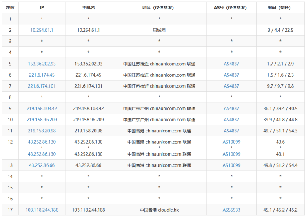Image resolution: width=306 pixels, height=217 pixels.
Task: Select IP link 221.6.174.101
Action: pyautogui.click(x=42, y=86)
